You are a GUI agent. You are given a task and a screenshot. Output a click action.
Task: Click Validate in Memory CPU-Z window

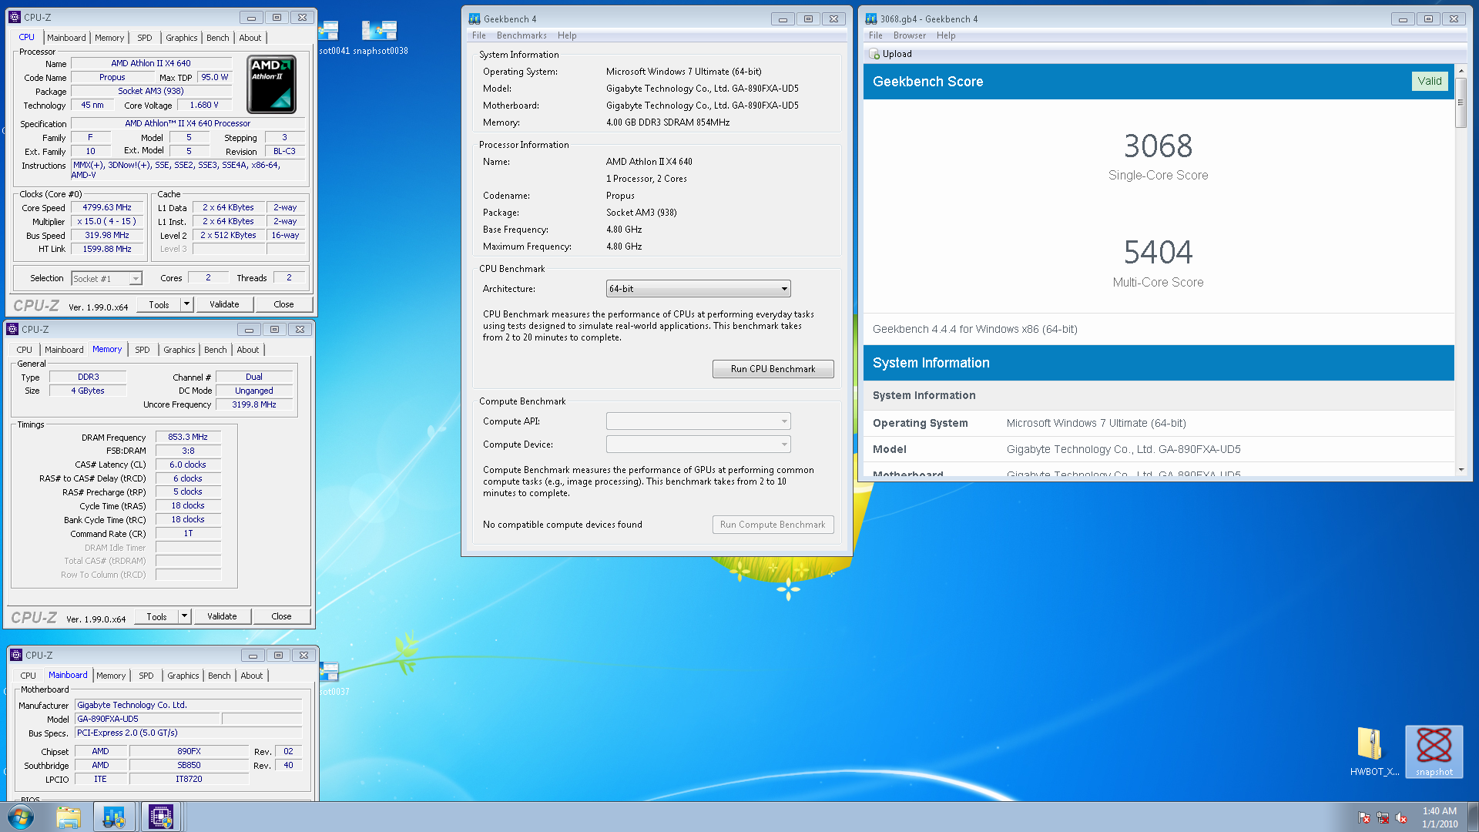point(221,616)
